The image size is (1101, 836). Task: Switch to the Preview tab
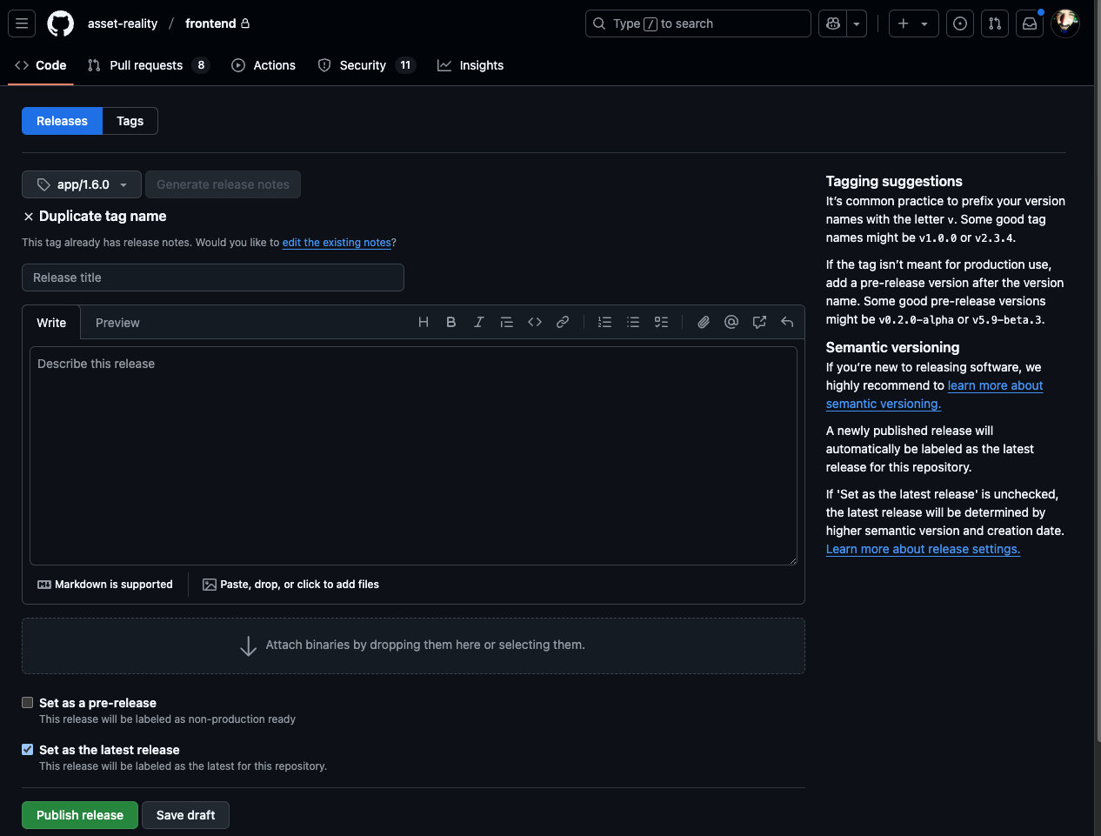(x=117, y=323)
